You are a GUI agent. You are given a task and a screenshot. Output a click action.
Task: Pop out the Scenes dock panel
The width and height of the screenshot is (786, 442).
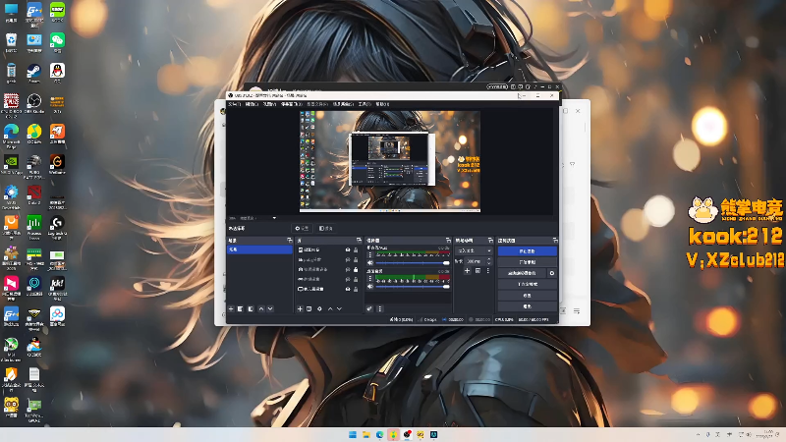click(x=289, y=241)
